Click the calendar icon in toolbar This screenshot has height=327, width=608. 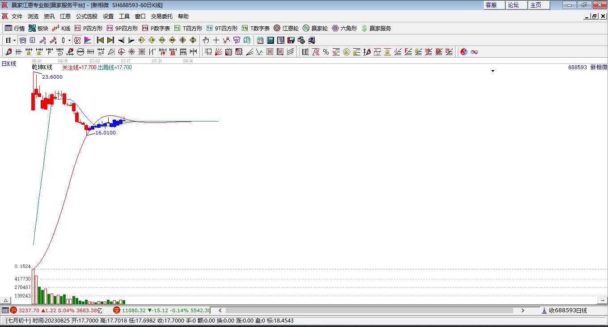pos(260,40)
